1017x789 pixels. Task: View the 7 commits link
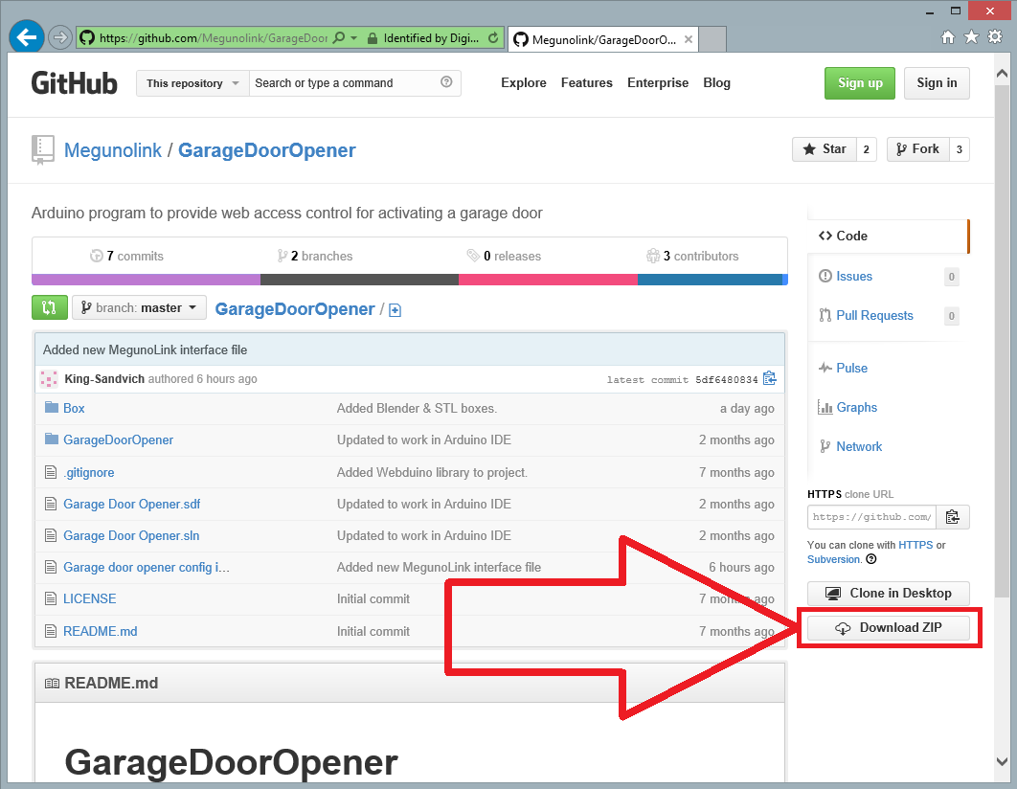click(127, 256)
